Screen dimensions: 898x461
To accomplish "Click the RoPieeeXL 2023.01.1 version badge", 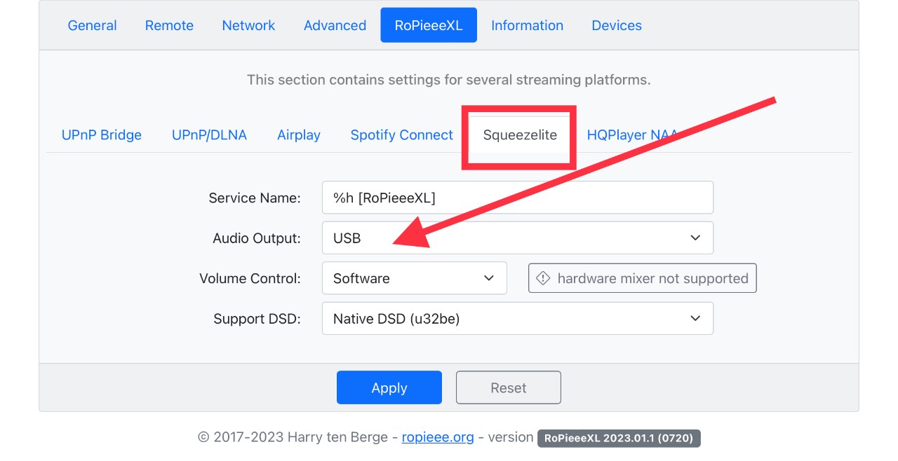I will pyautogui.click(x=619, y=438).
